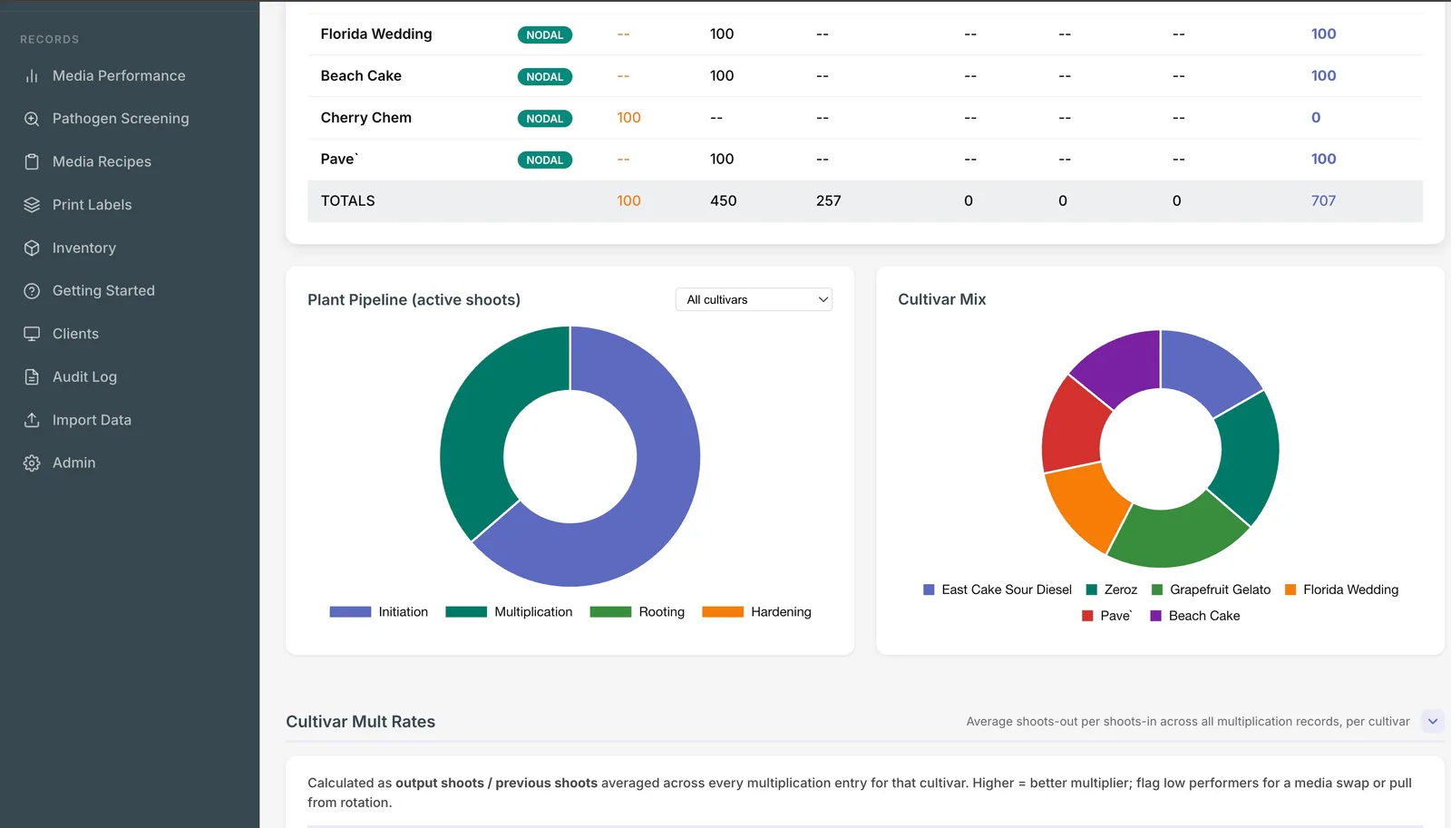1451x828 pixels.
Task: Toggle East Cake Sour Diesel legend entry
Action: coord(998,589)
